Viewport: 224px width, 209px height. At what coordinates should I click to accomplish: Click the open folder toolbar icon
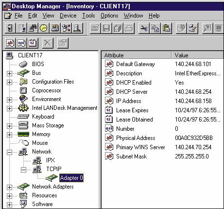(95, 28)
